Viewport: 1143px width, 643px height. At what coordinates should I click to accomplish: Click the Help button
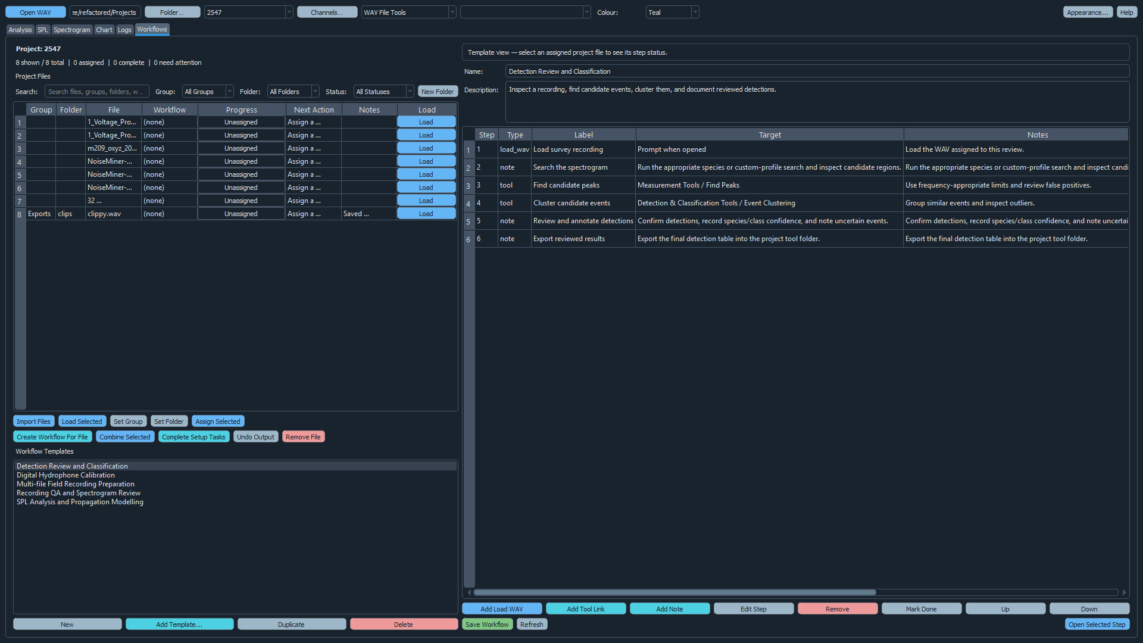[x=1127, y=13]
